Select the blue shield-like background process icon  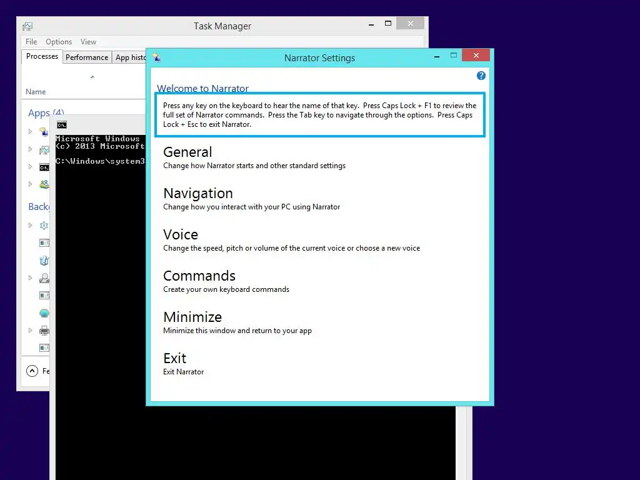tap(44, 261)
